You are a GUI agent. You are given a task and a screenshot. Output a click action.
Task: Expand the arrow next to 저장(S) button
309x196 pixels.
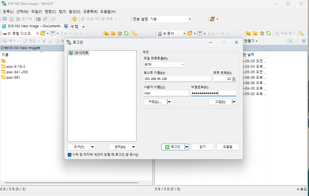[x=169, y=102]
